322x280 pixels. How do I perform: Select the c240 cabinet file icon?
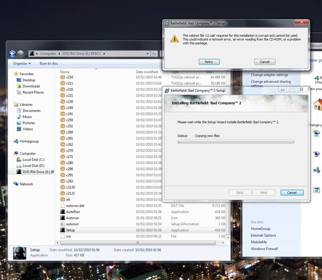pos(63,108)
